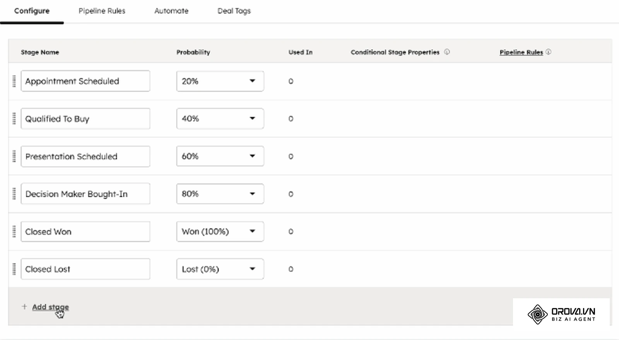Click Used In count for Decision Maker Bought-In

coord(291,194)
